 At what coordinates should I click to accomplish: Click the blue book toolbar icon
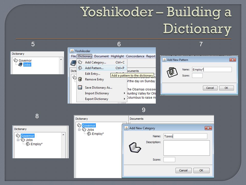(73, 63)
